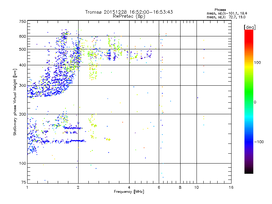Click the x-axis tick label '10'
This screenshot has width=272, height=204.
point(197,187)
